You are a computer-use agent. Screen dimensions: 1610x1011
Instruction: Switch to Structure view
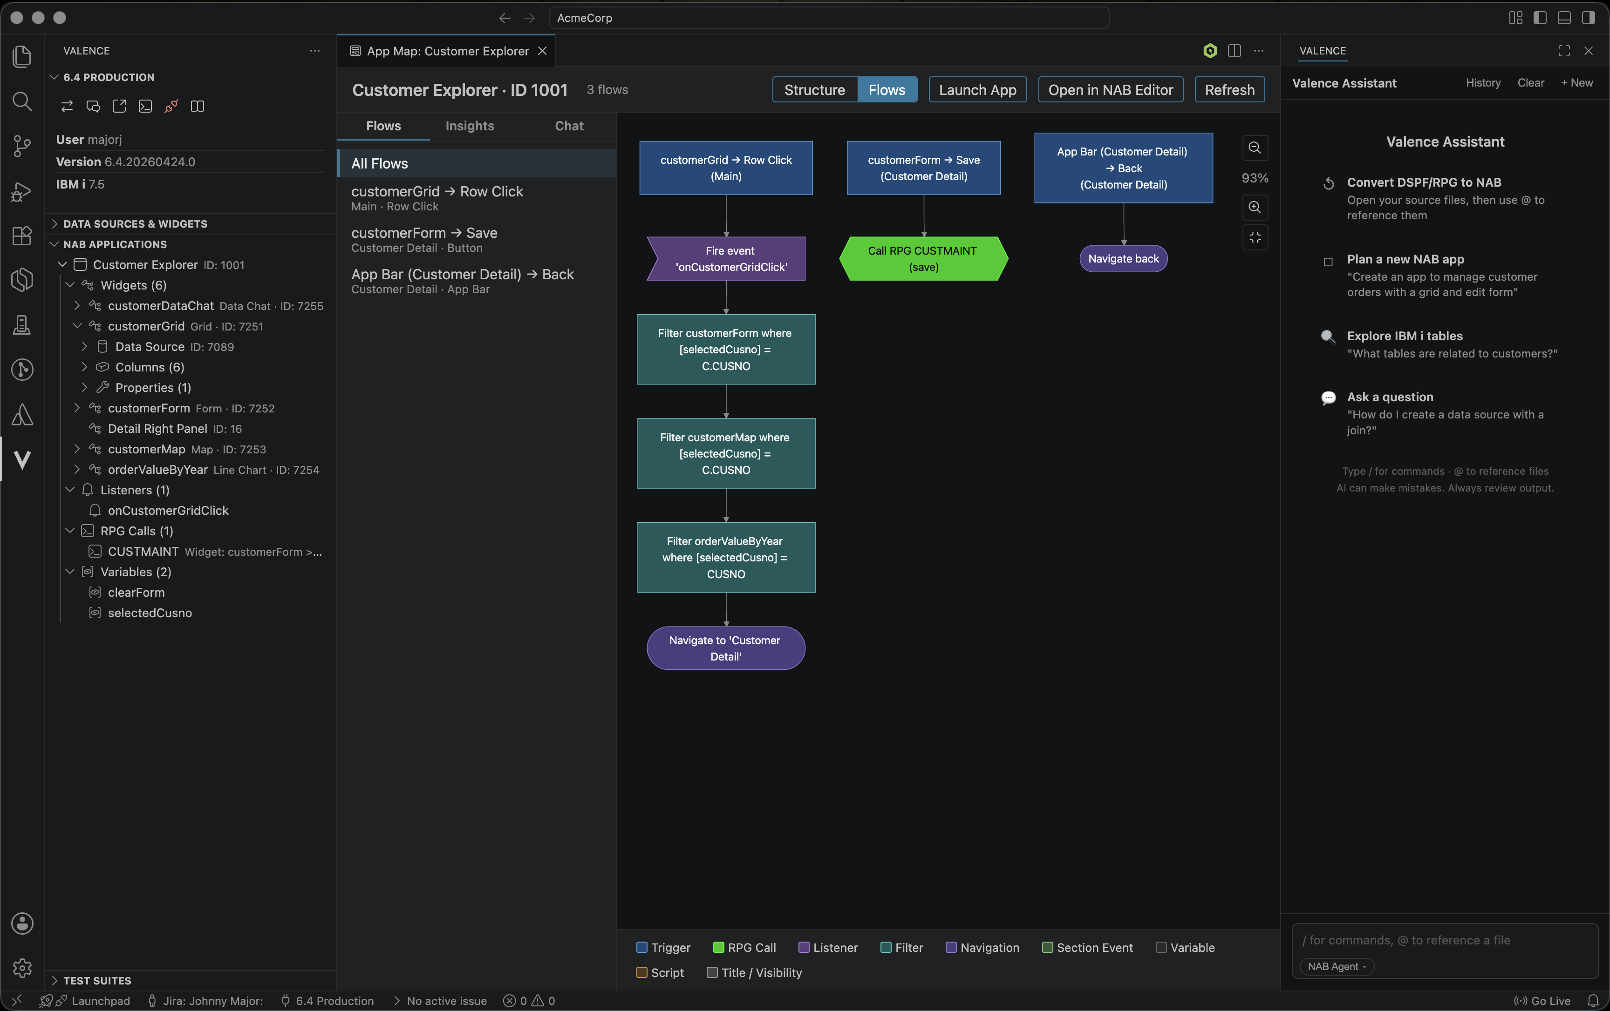click(x=814, y=89)
